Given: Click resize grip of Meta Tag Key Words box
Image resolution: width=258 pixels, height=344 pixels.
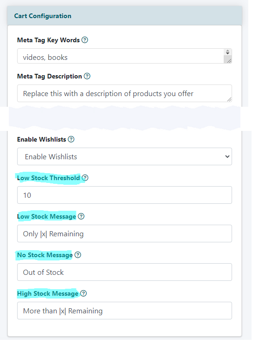Looking at the screenshot, I should pos(229,61).
